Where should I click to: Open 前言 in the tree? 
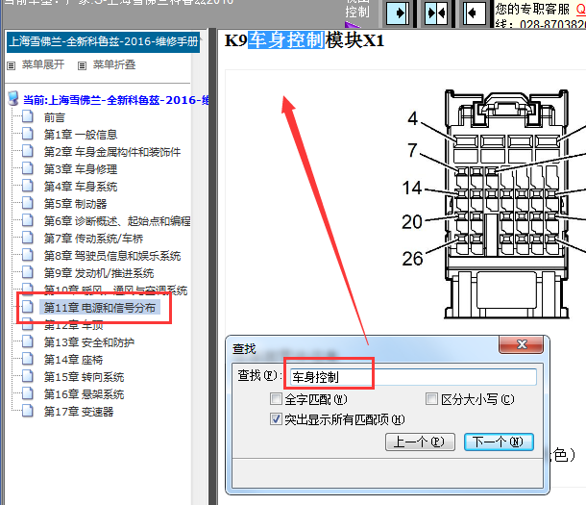pyautogui.click(x=55, y=117)
